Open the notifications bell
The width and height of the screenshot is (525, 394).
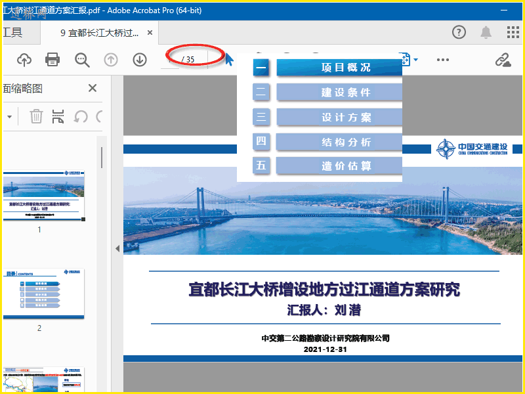tap(486, 32)
